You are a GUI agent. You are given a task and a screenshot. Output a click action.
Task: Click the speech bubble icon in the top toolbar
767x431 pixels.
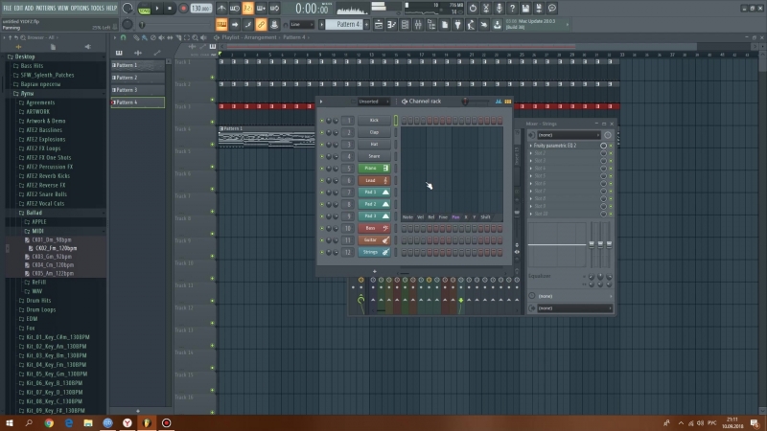tap(552, 9)
